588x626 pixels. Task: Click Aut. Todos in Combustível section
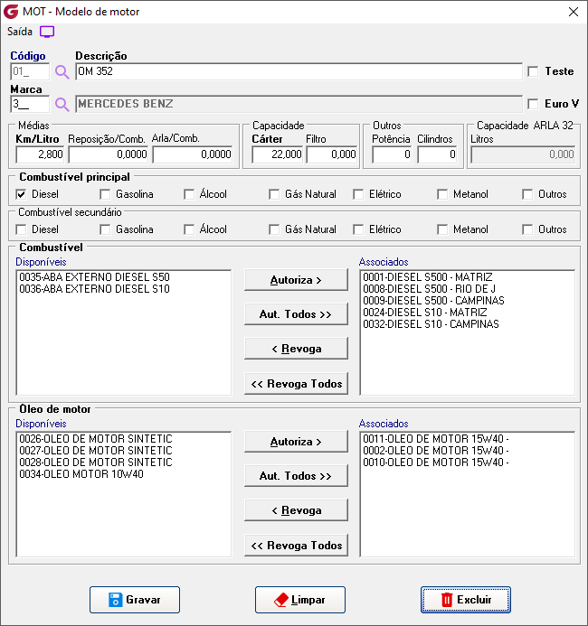296,314
